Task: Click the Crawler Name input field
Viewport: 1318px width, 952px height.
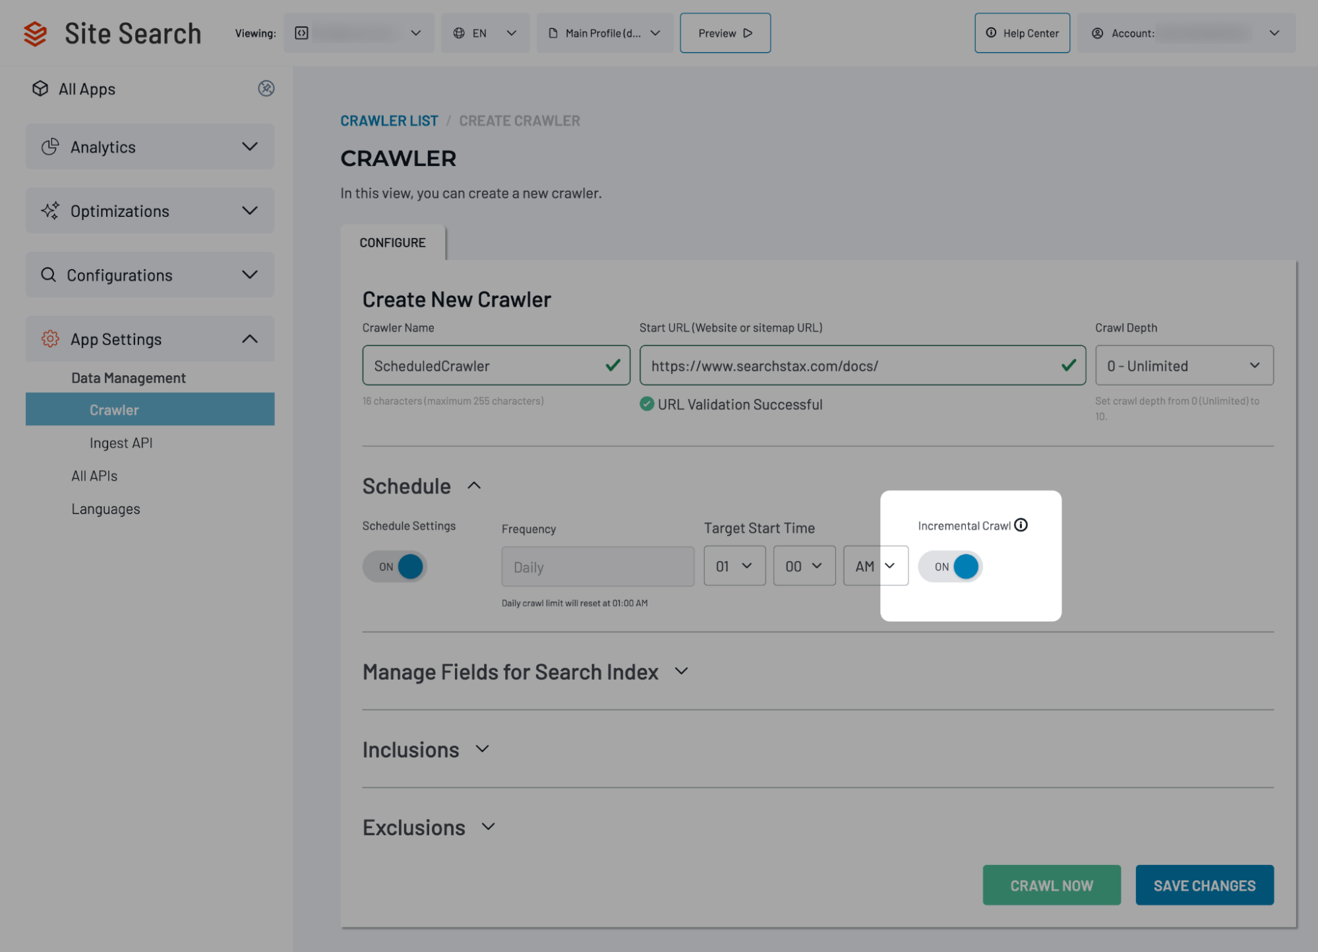Action: [496, 365]
